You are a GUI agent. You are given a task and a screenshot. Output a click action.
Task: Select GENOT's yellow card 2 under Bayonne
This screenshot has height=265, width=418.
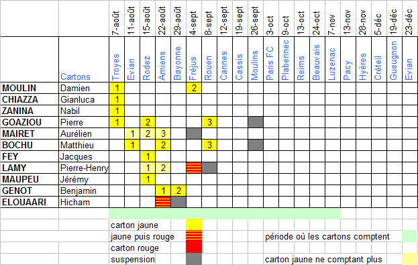pyautogui.click(x=178, y=191)
